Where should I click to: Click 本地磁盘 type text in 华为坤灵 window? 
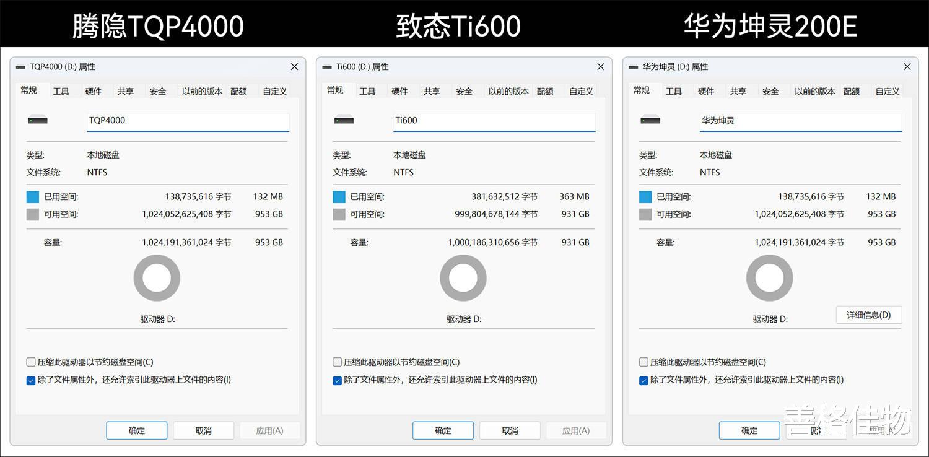716,155
